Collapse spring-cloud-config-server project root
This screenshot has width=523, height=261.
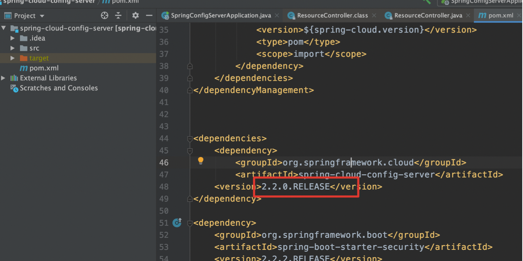[x=4, y=28]
